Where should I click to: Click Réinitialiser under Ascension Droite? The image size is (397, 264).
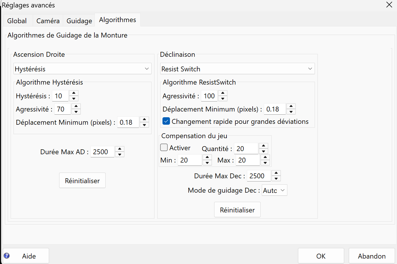82,181
